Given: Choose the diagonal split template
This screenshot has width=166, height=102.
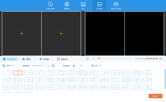Looking at the screenshot, I should click(x=40, y=73).
